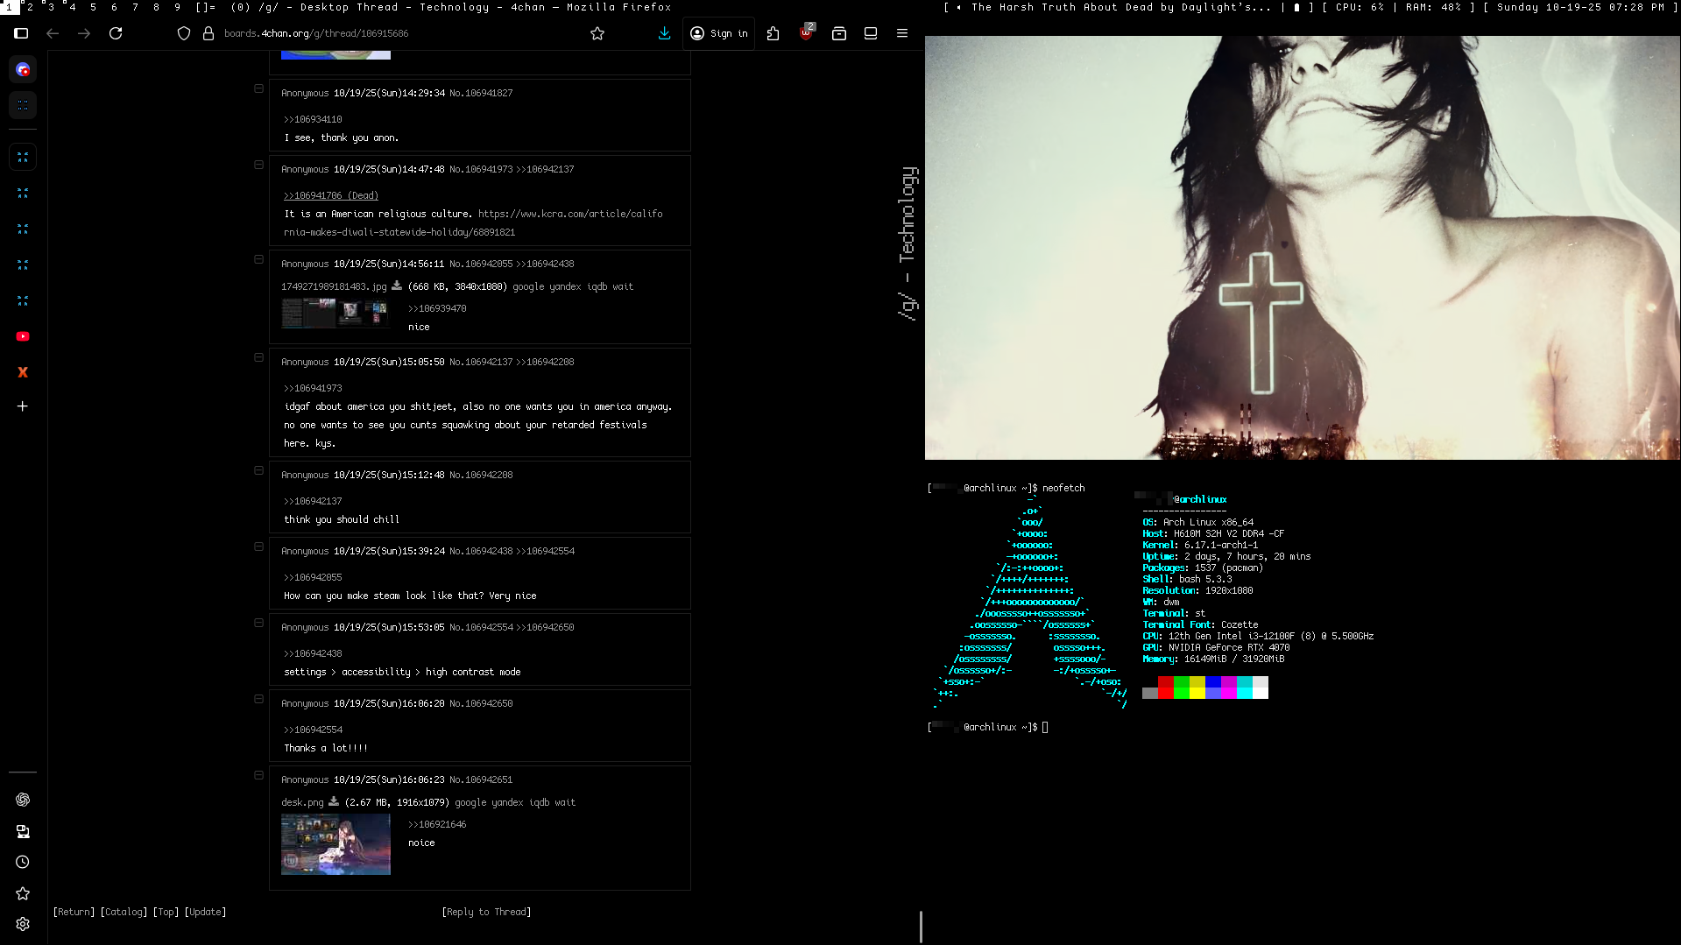Click the Sign in button
Screen dimensions: 1681x945
point(719,33)
